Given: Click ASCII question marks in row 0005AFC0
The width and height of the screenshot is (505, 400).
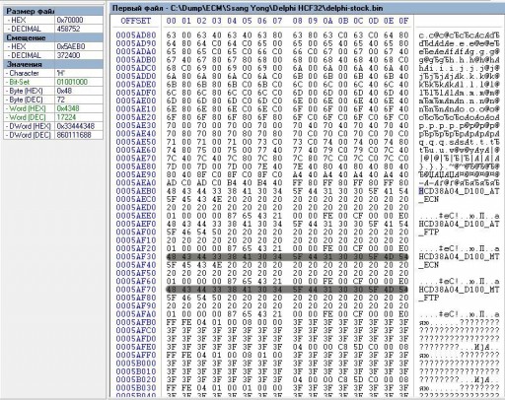Looking at the screenshot, I should click(459, 331).
